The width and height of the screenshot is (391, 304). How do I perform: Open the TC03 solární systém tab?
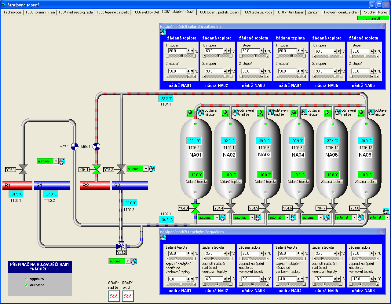coord(40,12)
